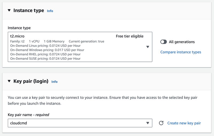Click the refresh key pairs icon

(161, 123)
